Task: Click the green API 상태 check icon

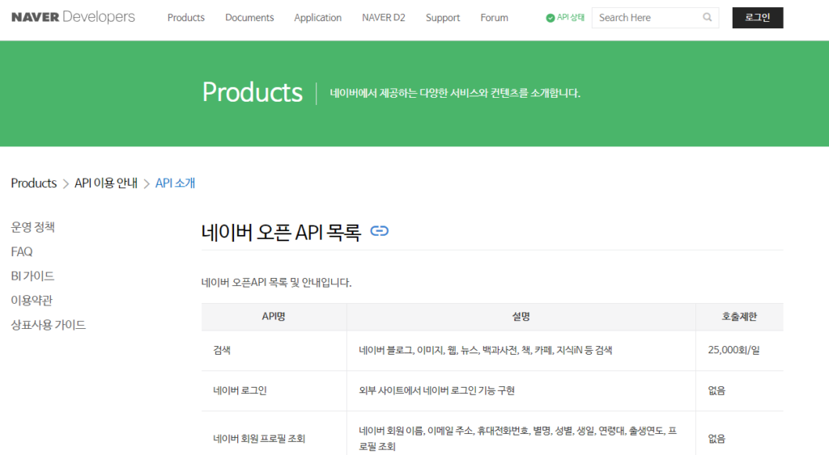Action: (x=551, y=18)
